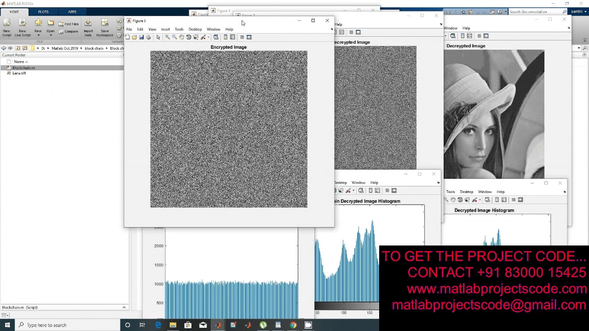Open brush color dropdown in Figure 5 toolbar
Screen dimensions: 589x331
pyautogui.click(x=208, y=37)
